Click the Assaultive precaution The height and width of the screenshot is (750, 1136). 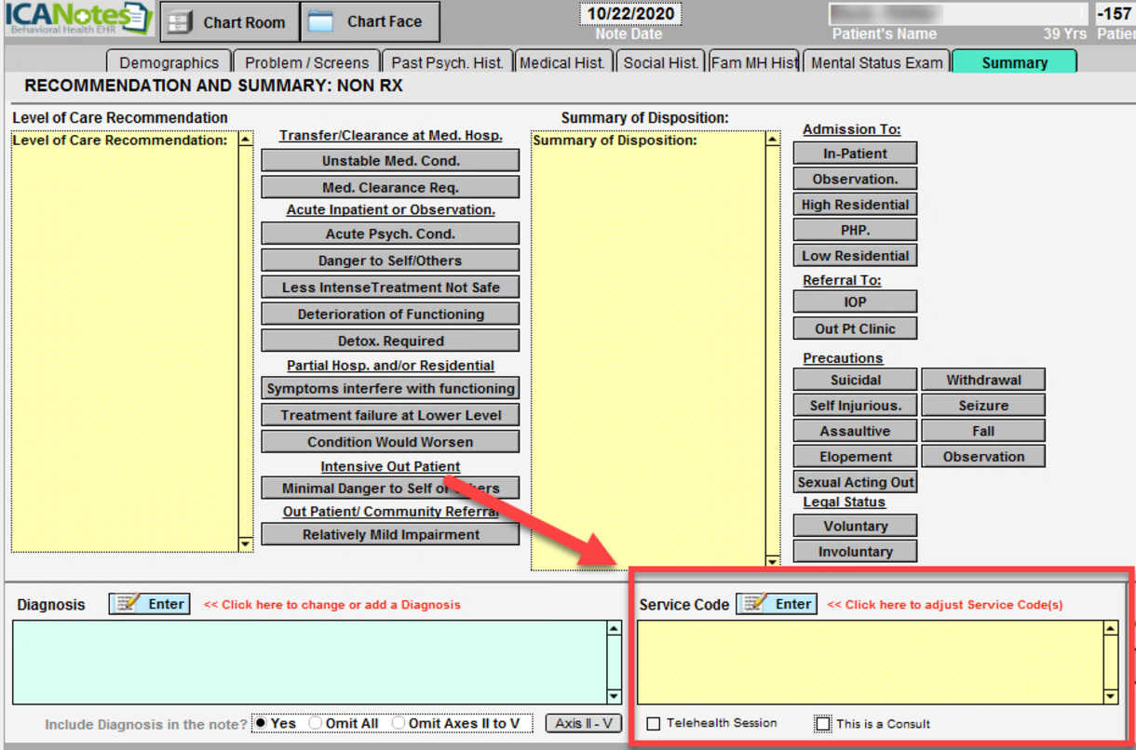pyautogui.click(x=855, y=431)
